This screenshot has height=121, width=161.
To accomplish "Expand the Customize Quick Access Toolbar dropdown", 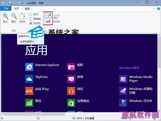I will coord(23,3).
